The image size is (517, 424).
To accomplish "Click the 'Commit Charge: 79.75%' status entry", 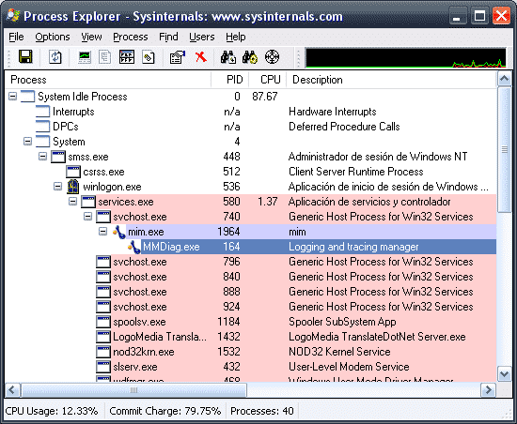I will 164,411.
